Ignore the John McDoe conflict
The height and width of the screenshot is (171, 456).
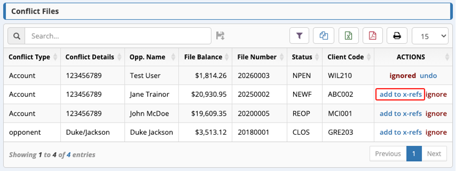point(436,113)
